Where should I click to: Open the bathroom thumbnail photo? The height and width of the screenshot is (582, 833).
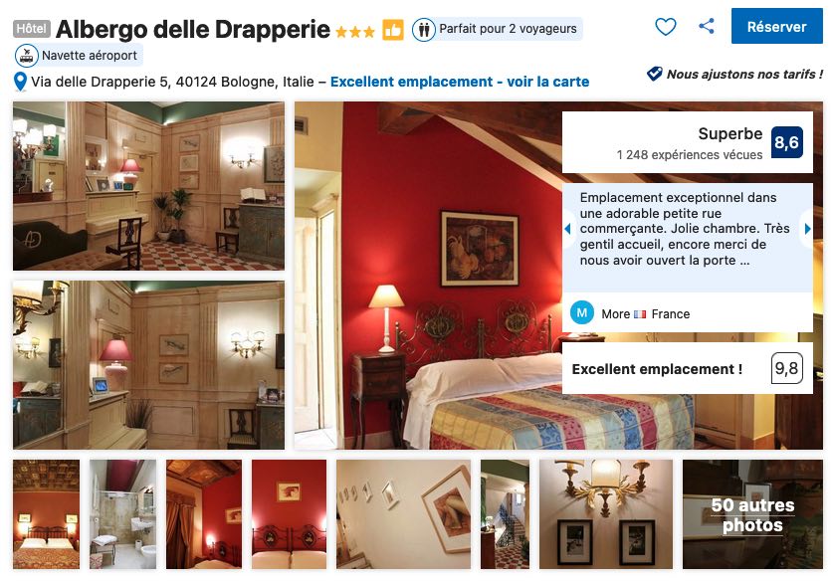point(122,514)
